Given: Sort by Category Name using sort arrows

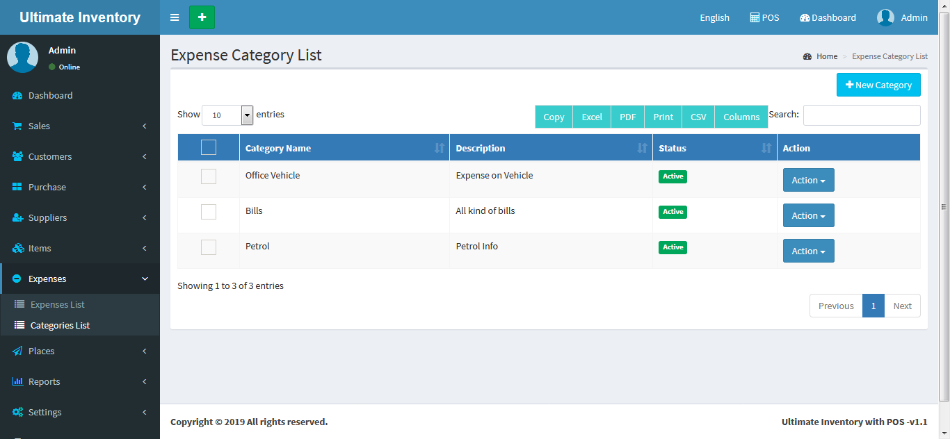Looking at the screenshot, I should [439, 148].
